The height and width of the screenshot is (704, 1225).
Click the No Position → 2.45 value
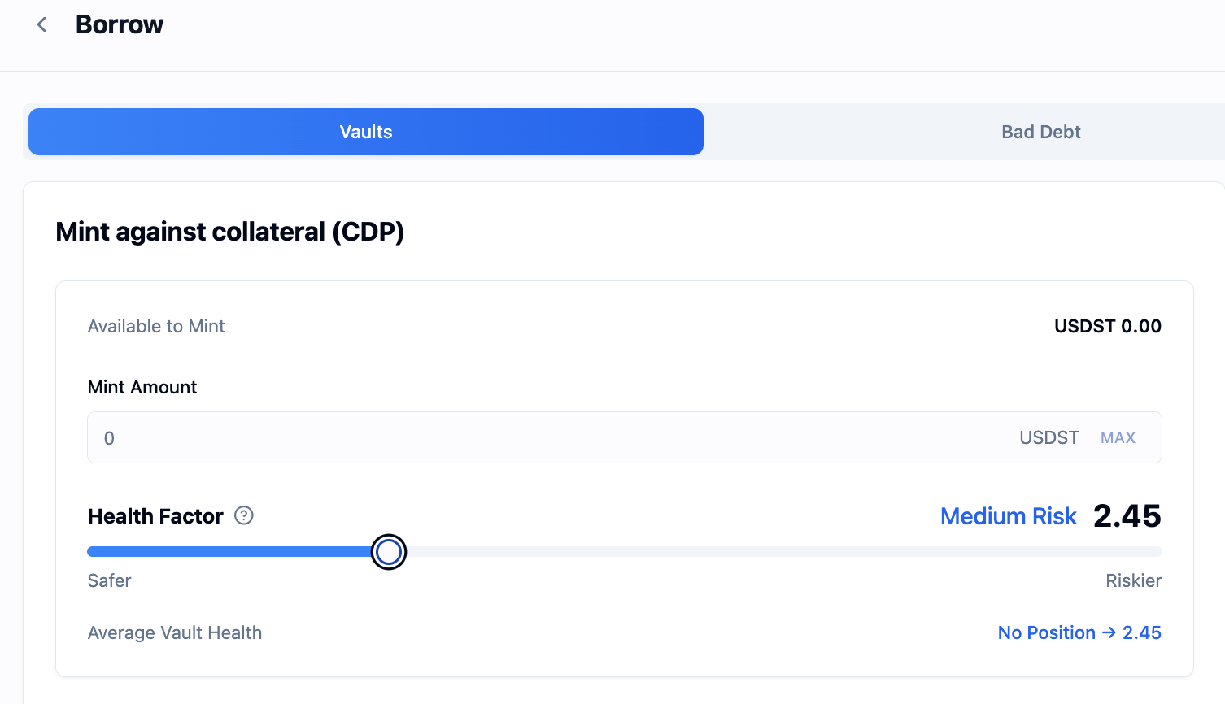1079,632
